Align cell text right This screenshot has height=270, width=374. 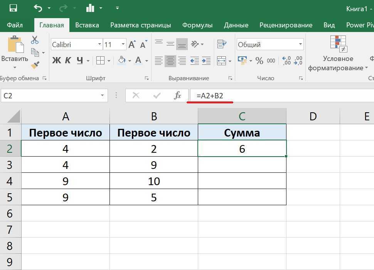(182, 61)
